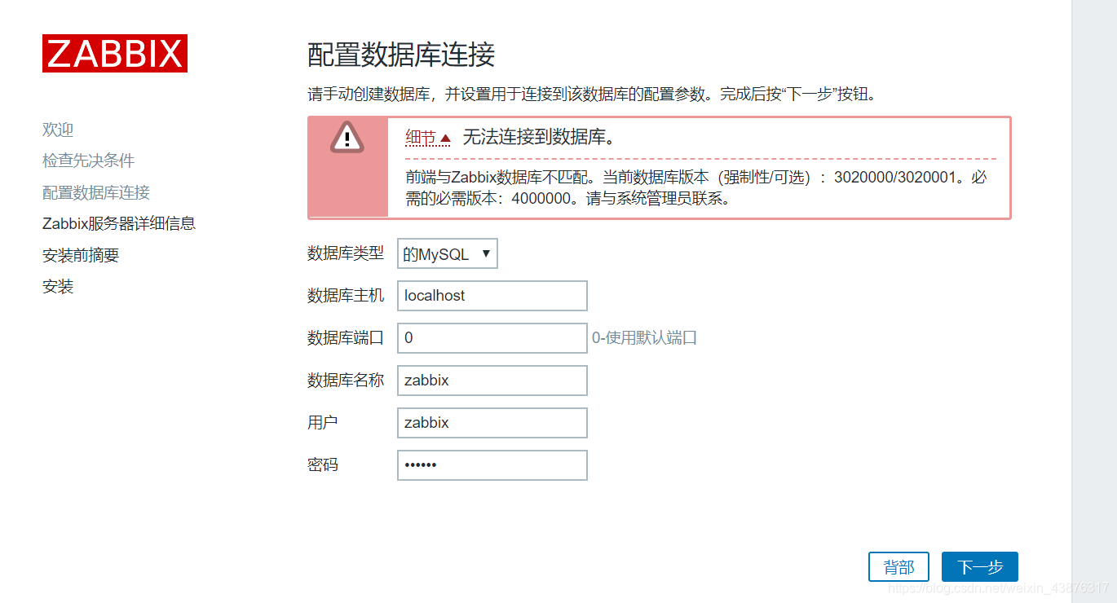
Task: Click the 数据库名称 zabbix input field
Action: (x=492, y=381)
